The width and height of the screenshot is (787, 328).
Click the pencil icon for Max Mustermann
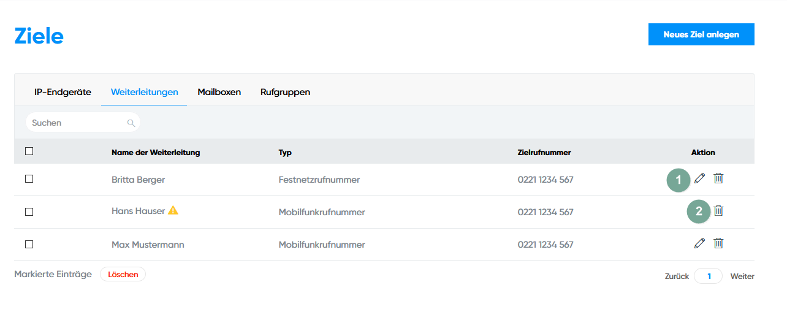click(x=699, y=243)
